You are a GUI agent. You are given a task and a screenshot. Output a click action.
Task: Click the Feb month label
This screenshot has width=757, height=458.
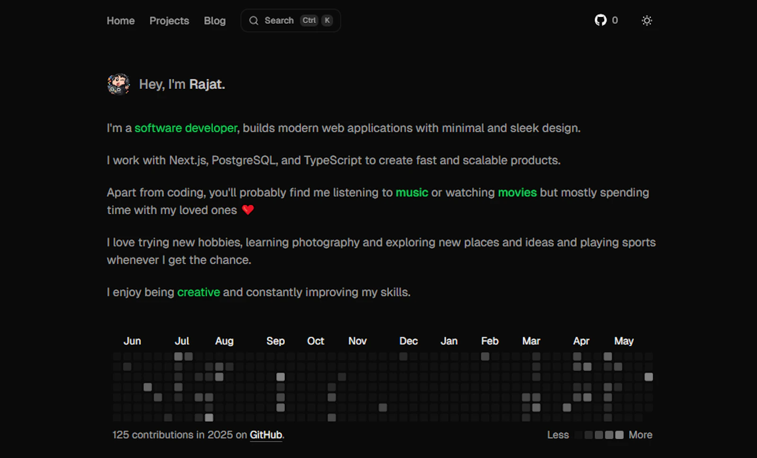[x=490, y=341]
